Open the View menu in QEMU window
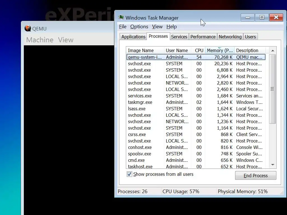 tap(66, 40)
